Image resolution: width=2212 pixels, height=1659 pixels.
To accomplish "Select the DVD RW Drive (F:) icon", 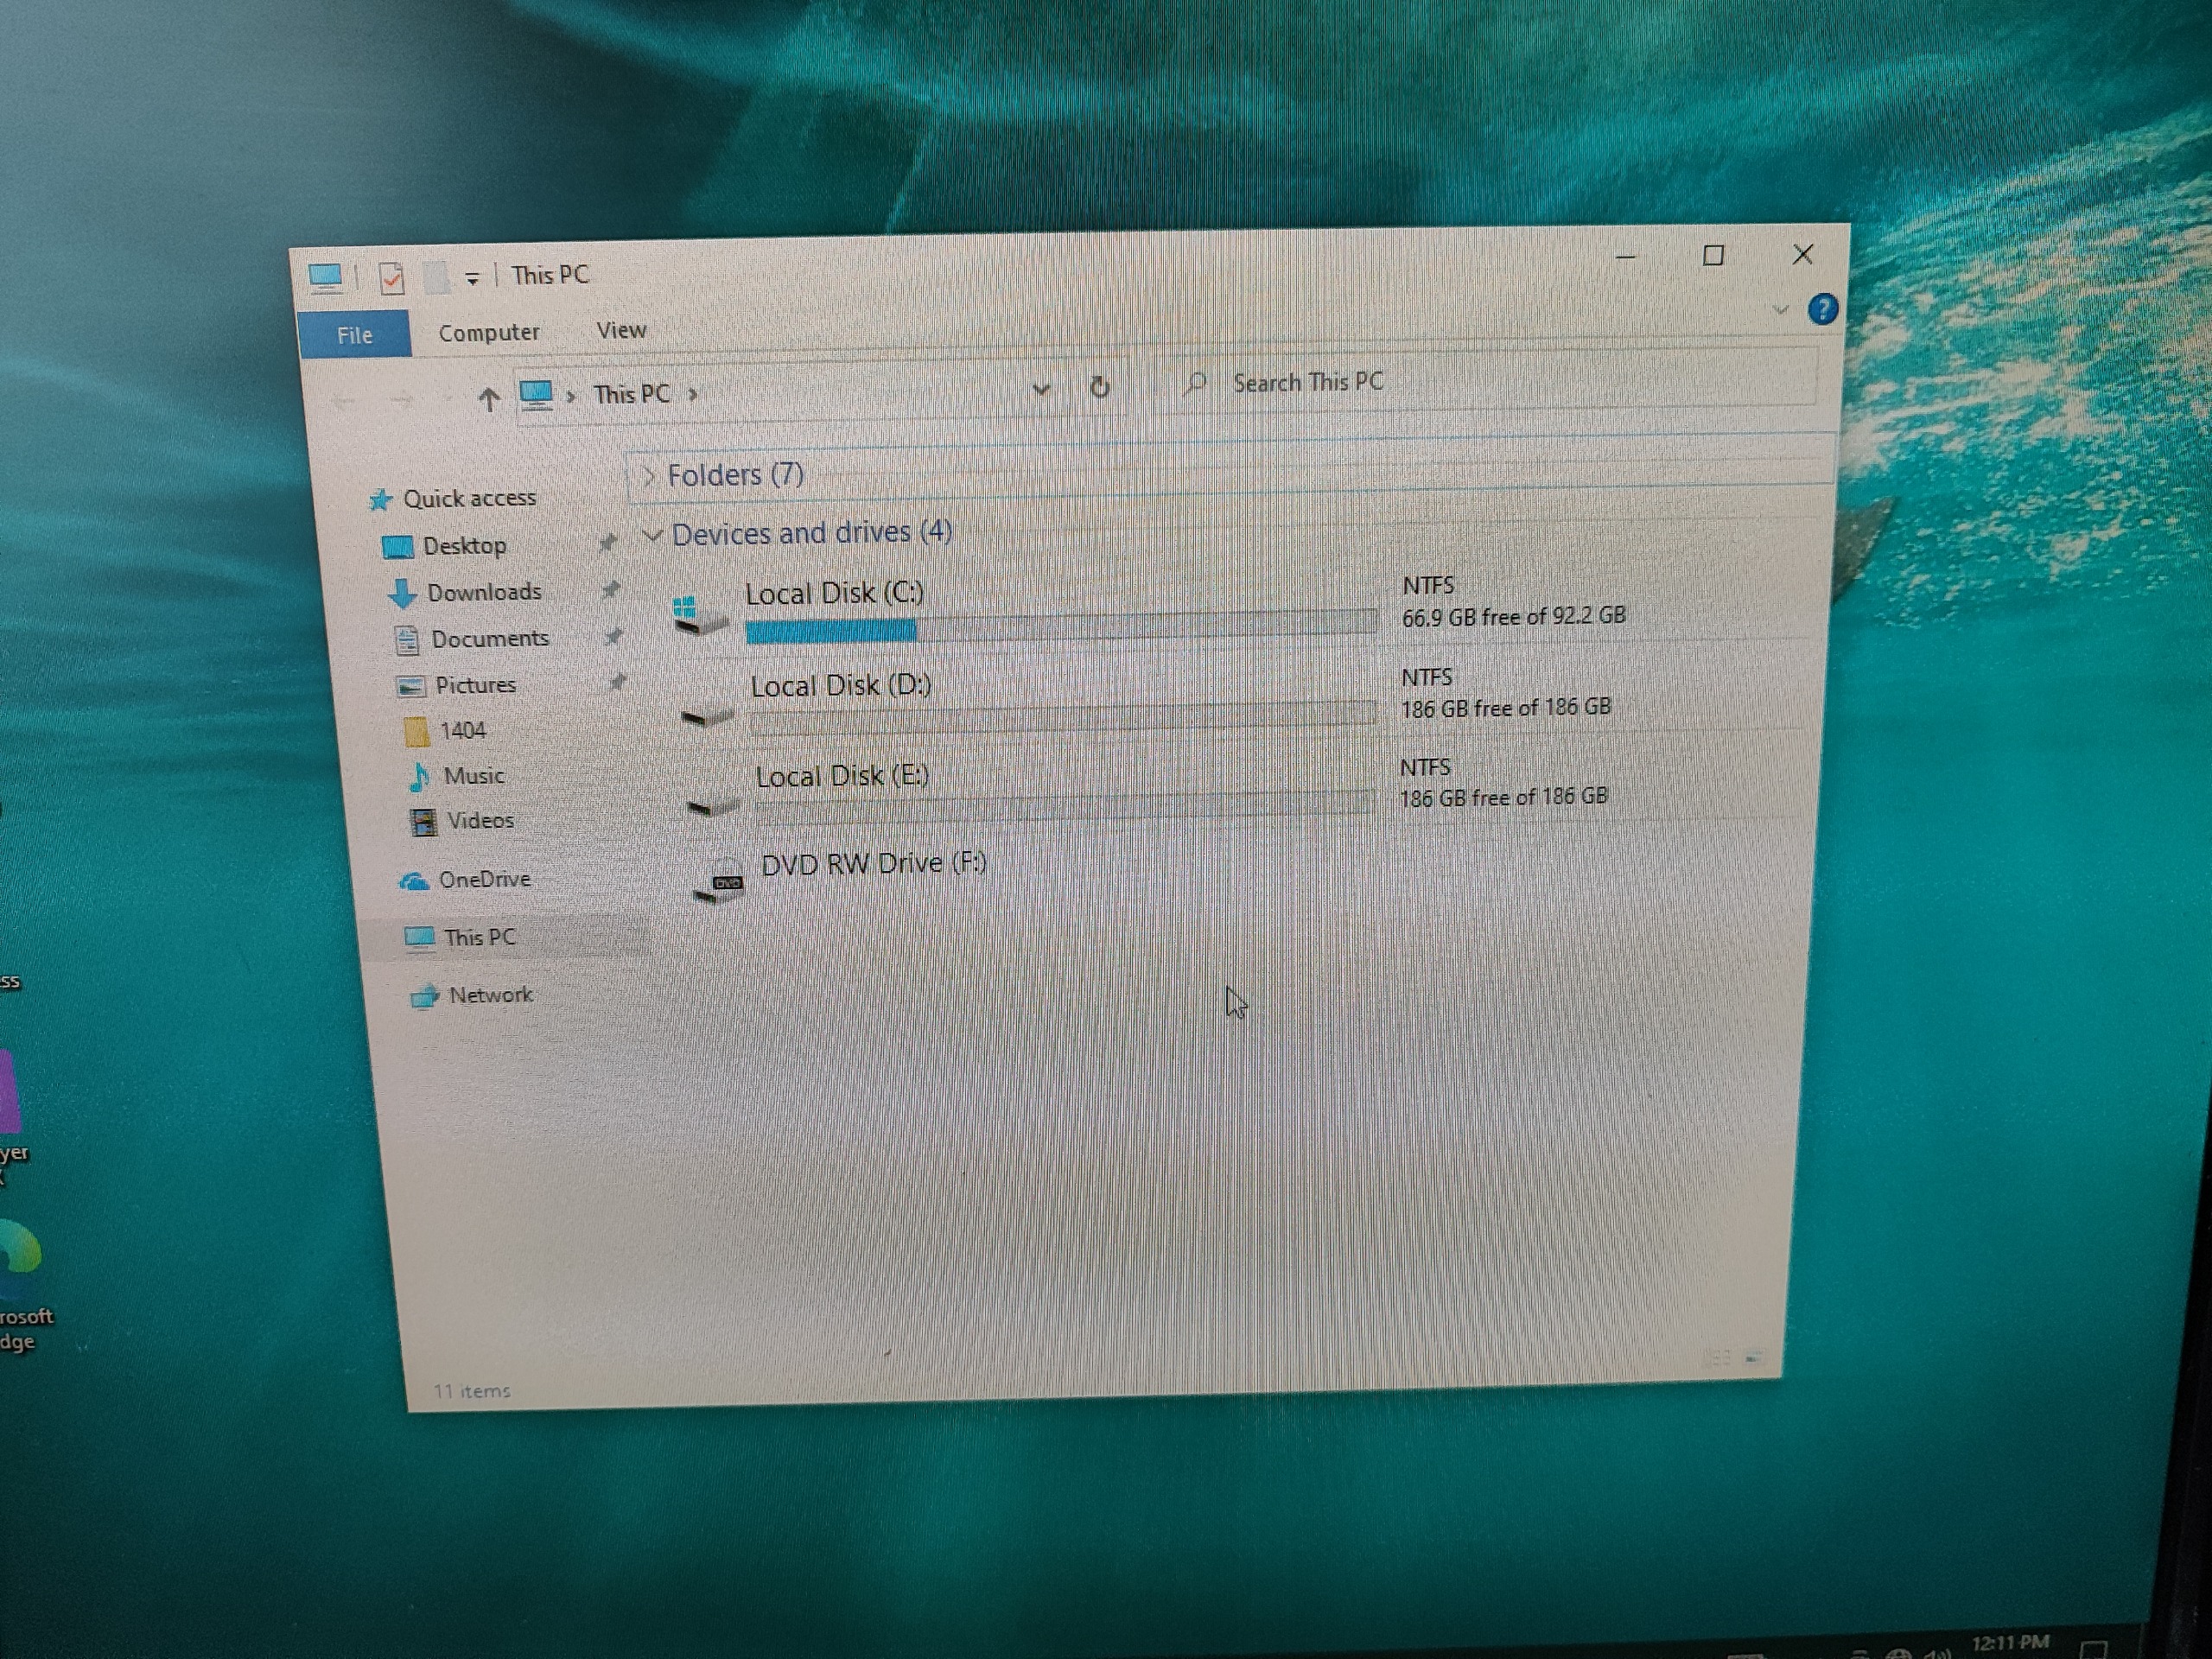I will 720,881.
